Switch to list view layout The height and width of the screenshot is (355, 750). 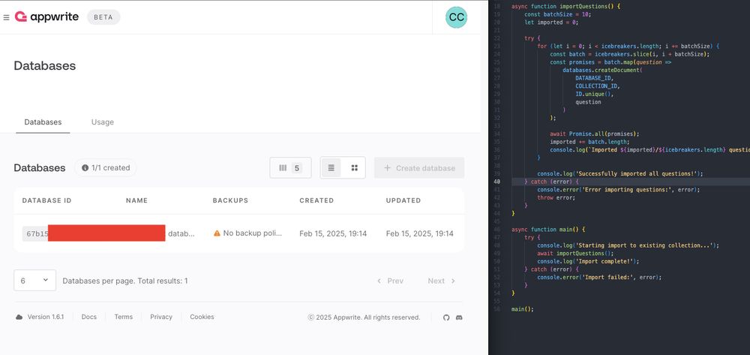point(331,168)
